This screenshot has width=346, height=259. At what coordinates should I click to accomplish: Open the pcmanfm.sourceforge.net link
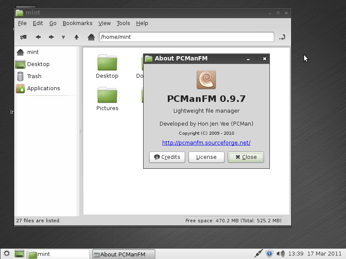206,142
